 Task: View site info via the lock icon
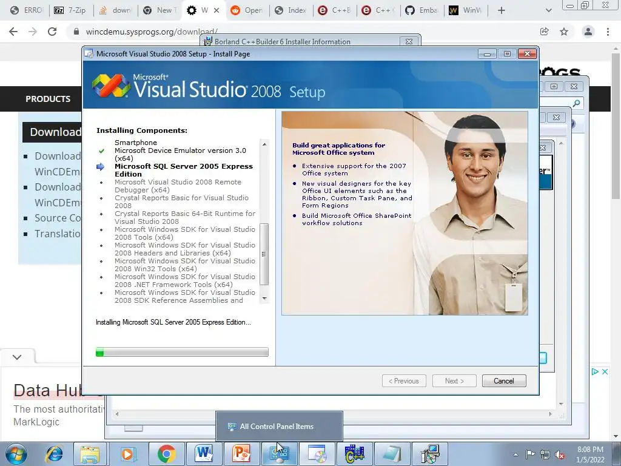point(76,32)
